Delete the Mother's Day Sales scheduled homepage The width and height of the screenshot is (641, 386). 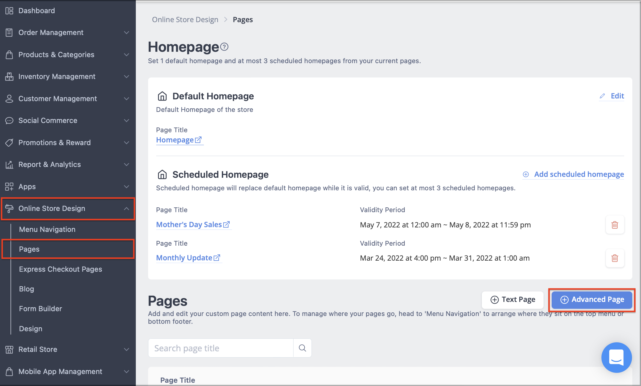(x=615, y=225)
